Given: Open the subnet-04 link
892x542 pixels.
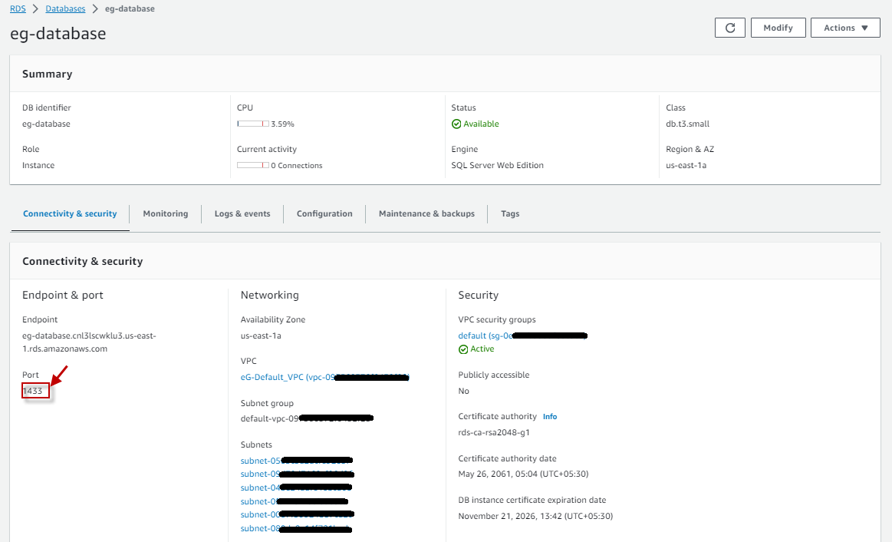Looking at the screenshot, I should [x=296, y=487].
